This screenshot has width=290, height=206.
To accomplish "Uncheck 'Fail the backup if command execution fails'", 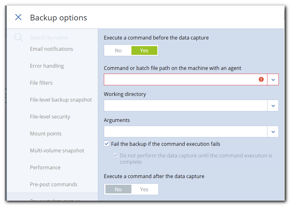I will coord(107,144).
